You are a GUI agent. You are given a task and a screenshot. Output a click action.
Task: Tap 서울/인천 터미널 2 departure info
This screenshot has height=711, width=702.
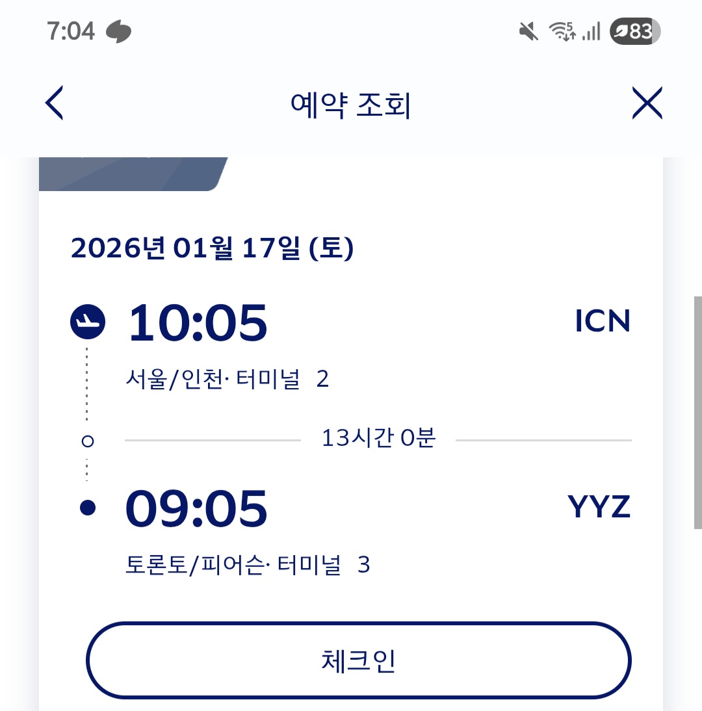tap(227, 379)
